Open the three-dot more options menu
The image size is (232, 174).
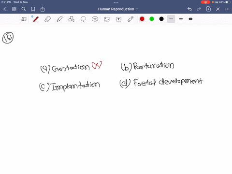coord(227,9)
